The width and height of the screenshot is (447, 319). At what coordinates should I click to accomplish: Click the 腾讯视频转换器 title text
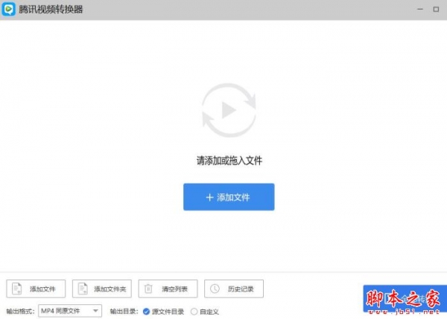tap(51, 10)
